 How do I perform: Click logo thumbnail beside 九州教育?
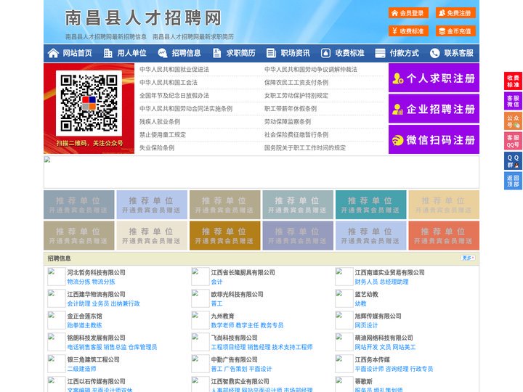coord(200,320)
